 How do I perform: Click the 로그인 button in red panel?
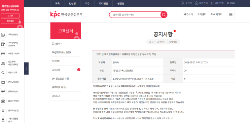pyautogui.click(x=10, y=15)
